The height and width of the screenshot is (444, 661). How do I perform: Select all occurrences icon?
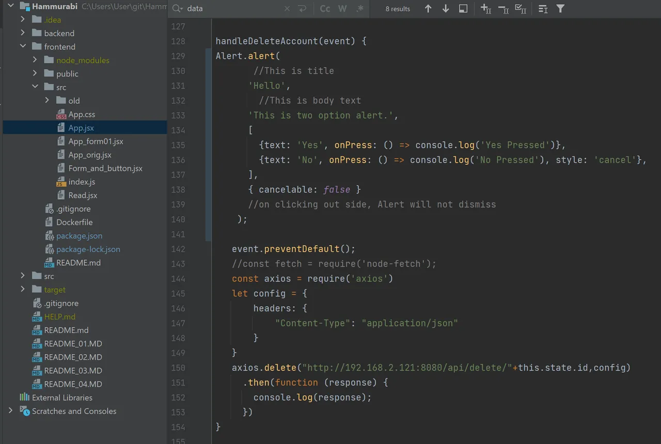tap(521, 9)
